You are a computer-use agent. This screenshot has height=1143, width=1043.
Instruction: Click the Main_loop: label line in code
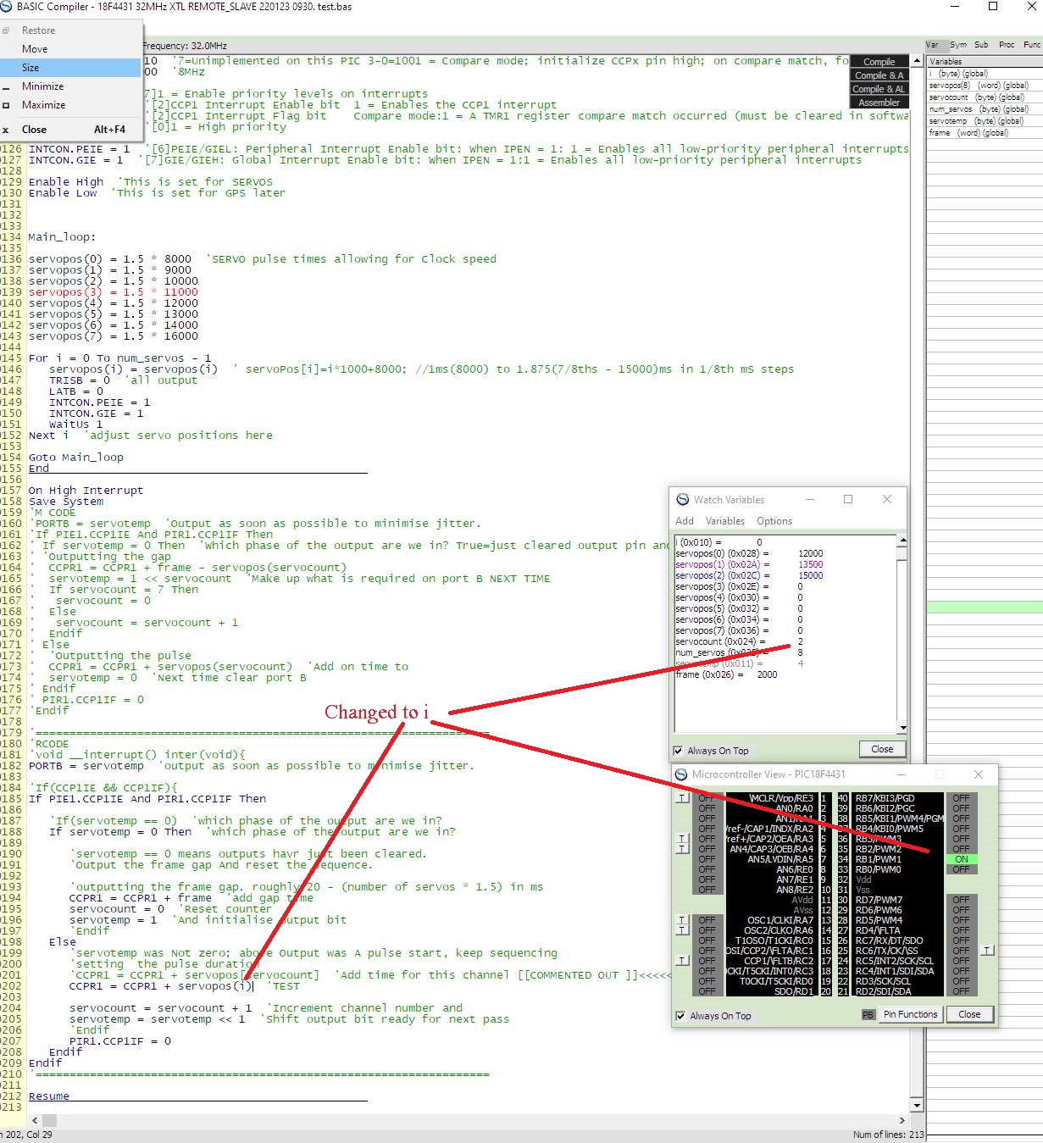(63, 237)
